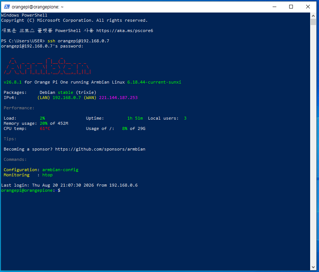Image resolution: width=319 pixels, height=272 pixels.
Task: Maximize the PowerShell window
Action: 291,7
